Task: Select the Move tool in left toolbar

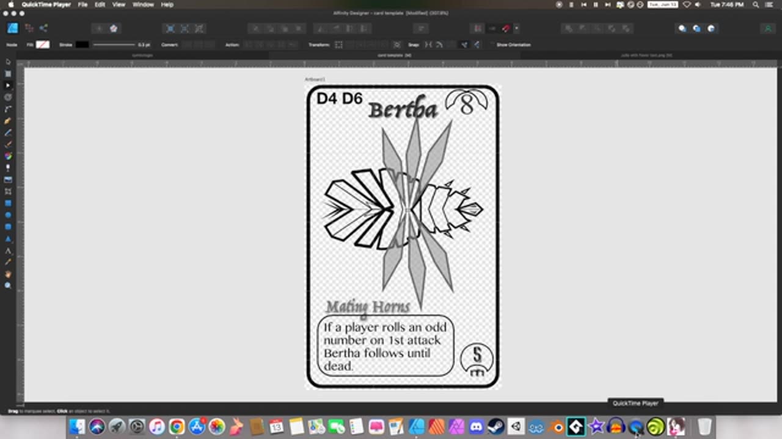Action: (x=8, y=62)
